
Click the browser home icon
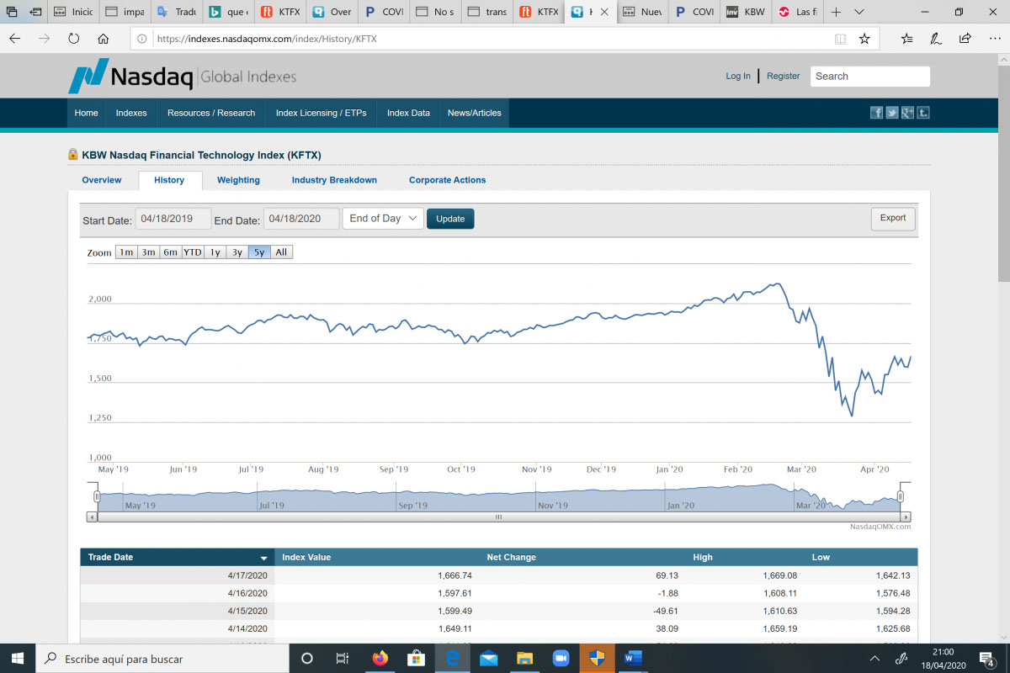(x=103, y=39)
